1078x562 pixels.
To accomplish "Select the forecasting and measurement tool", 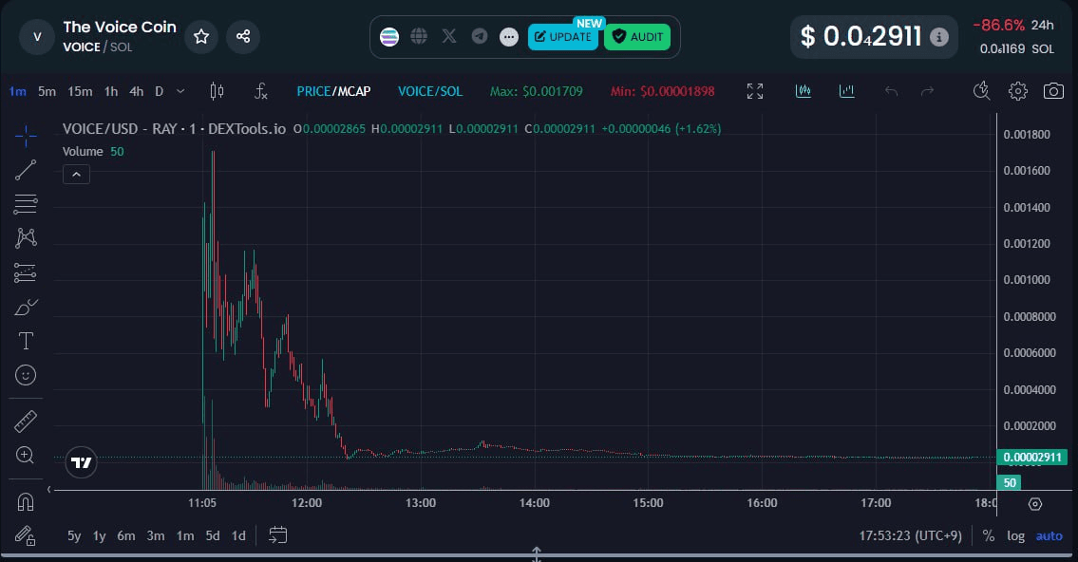I will (26, 272).
